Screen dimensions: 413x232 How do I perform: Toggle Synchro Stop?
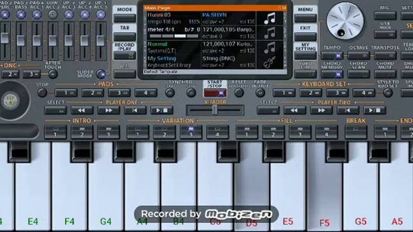tap(191, 93)
